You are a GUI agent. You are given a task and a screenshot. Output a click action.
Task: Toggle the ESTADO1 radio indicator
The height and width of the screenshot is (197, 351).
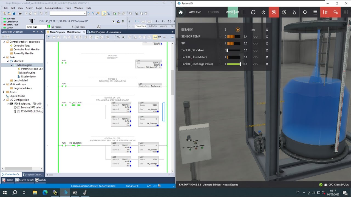pos(238,30)
